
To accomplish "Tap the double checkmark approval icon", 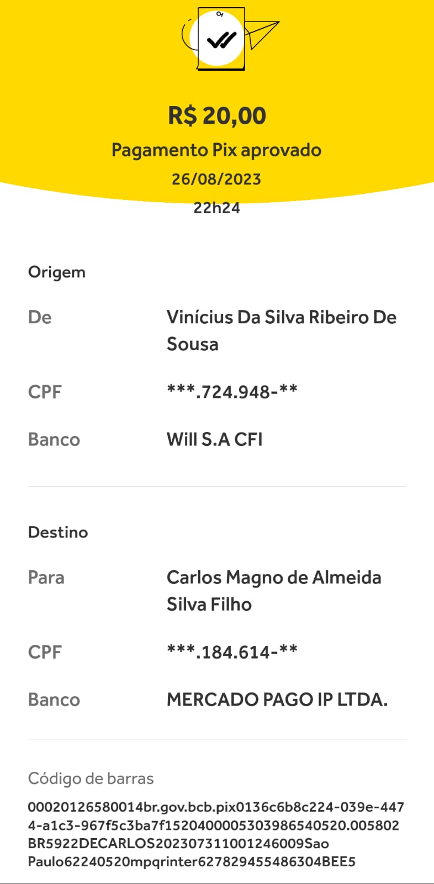I will (221, 40).
